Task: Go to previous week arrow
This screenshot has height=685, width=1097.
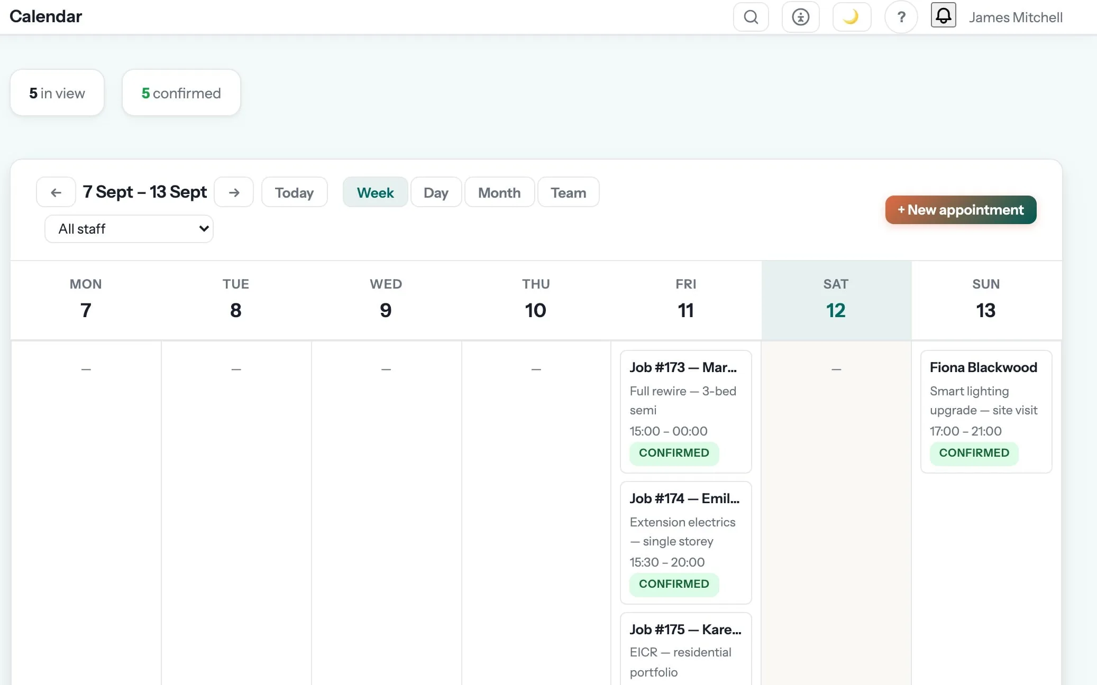Action: [x=56, y=192]
